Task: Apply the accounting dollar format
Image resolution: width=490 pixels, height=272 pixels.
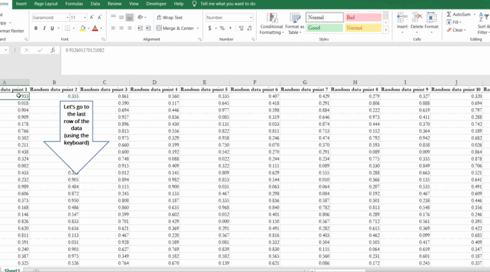Action: point(210,29)
